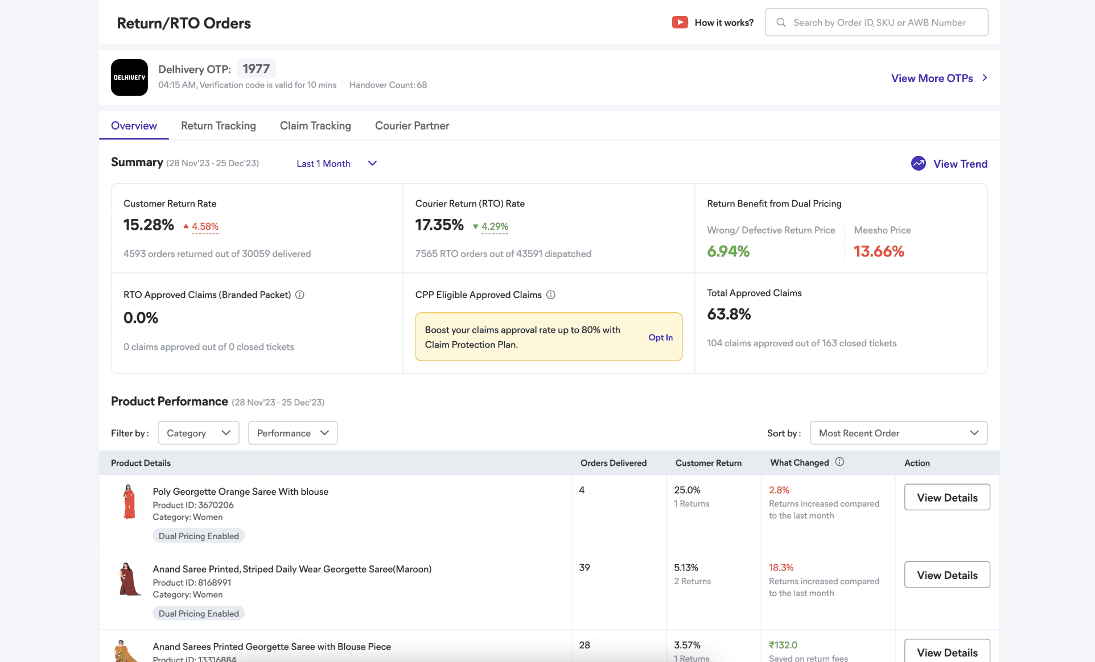Click info icon next to What Changed
This screenshot has height=662, width=1095.
839,462
